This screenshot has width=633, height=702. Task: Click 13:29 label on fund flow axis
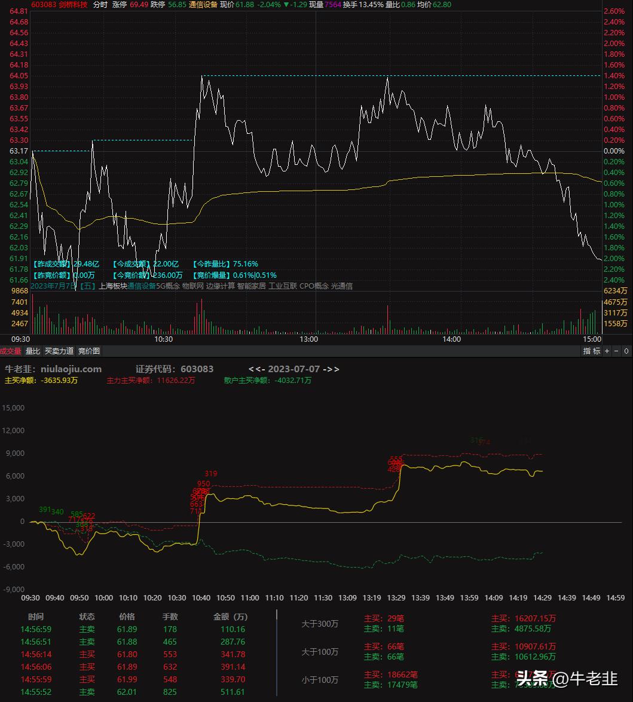click(x=396, y=597)
